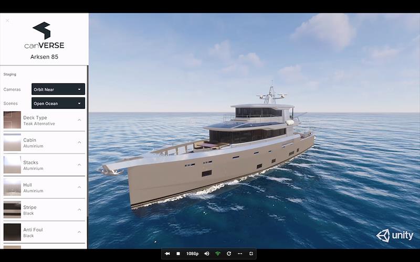The image size is (420, 262).
Task: Click the Anti Foul option label
Action: [x=33, y=230]
